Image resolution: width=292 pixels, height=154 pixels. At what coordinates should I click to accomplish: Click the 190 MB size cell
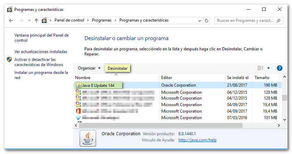[270, 85]
